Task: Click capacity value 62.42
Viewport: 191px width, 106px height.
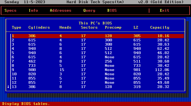Action: (x=163, y=49)
